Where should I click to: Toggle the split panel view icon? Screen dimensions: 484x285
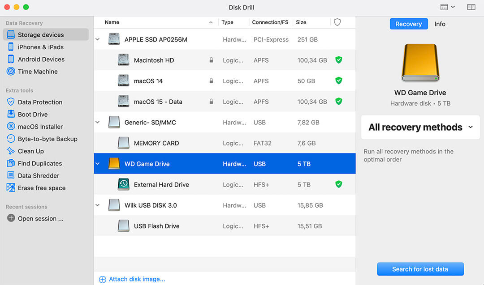pos(471,7)
